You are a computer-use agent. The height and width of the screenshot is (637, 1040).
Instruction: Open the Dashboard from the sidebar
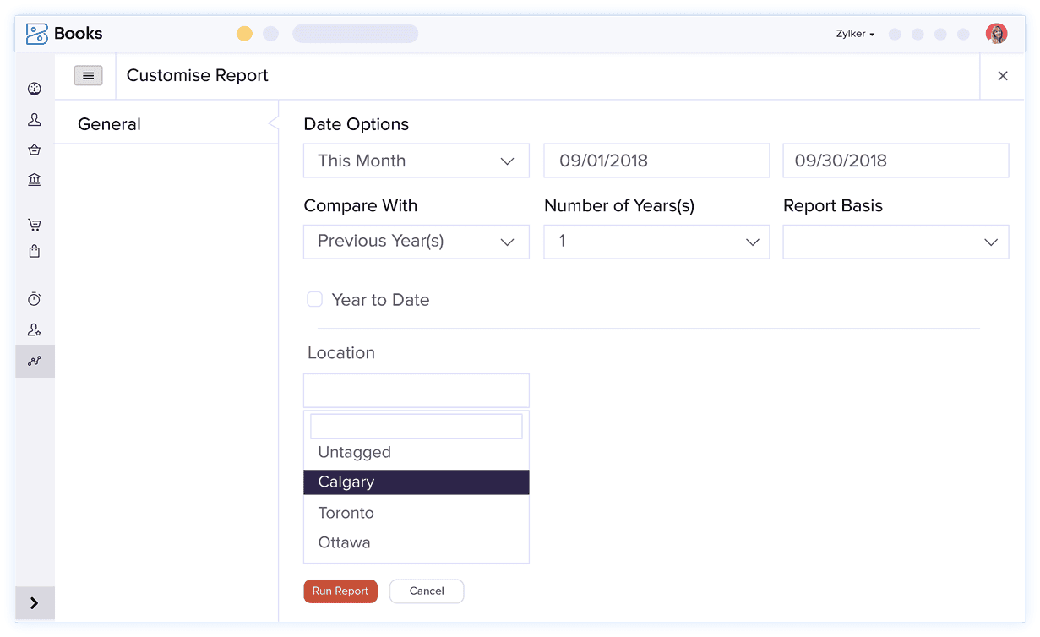35,89
